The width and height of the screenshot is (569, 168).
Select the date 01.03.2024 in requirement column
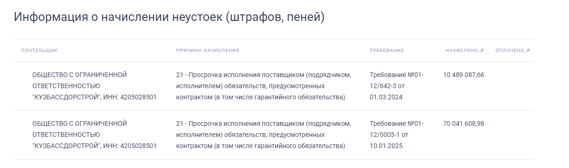point(386,97)
